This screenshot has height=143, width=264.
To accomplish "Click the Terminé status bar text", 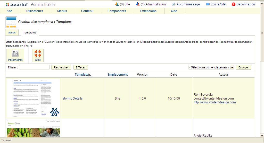I will coord(6,140).
